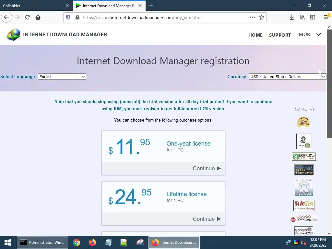The width and height of the screenshot is (332, 249).
Task: Open the tracking protection shield icon
Action: click(x=68, y=18)
